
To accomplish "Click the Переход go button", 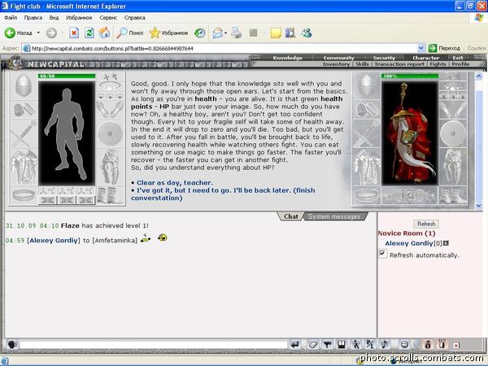I will 444,48.
